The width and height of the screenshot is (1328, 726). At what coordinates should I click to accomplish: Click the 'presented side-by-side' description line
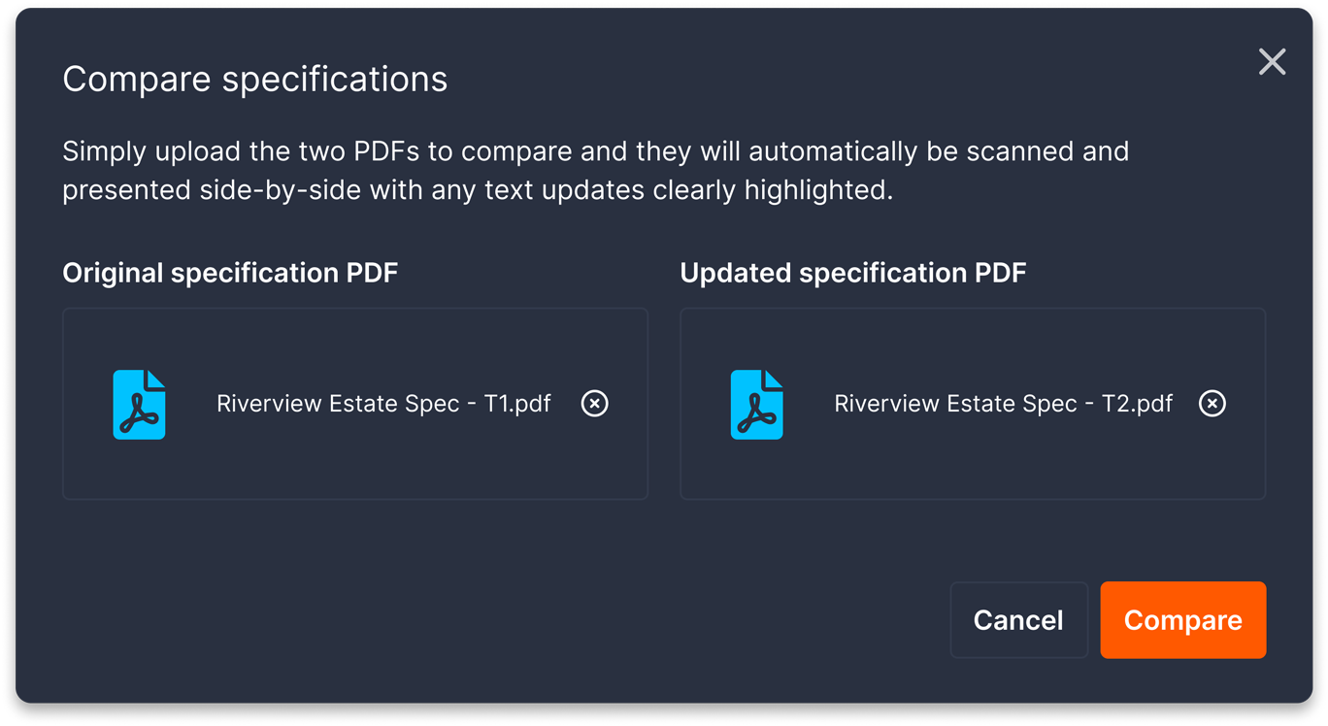pyautogui.click(x=478, y=190)
